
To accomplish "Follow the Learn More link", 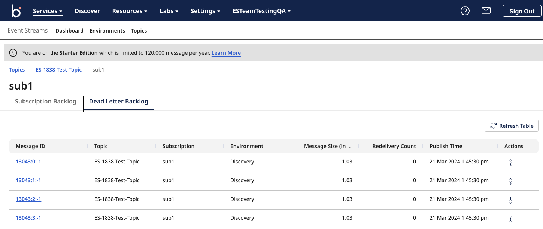I will [x=226, y=53].
